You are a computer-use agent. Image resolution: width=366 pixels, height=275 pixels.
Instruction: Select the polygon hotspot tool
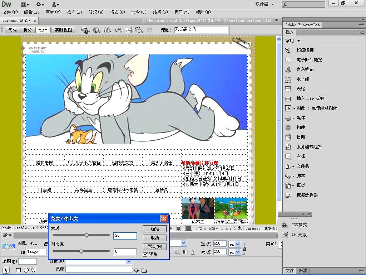coord(34,270)
